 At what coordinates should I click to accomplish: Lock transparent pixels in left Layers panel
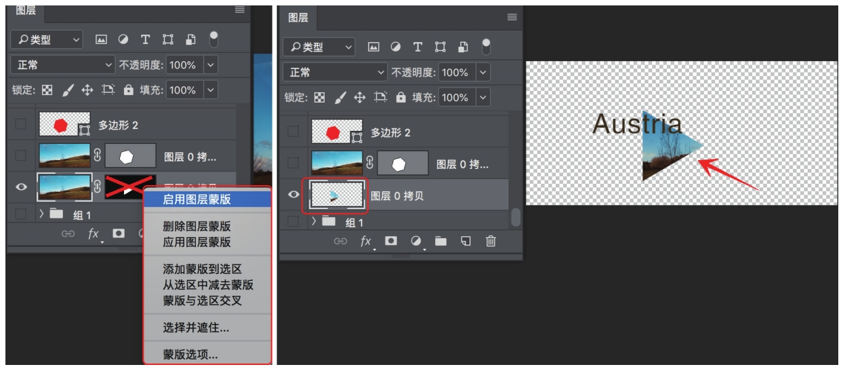point(45,90)
